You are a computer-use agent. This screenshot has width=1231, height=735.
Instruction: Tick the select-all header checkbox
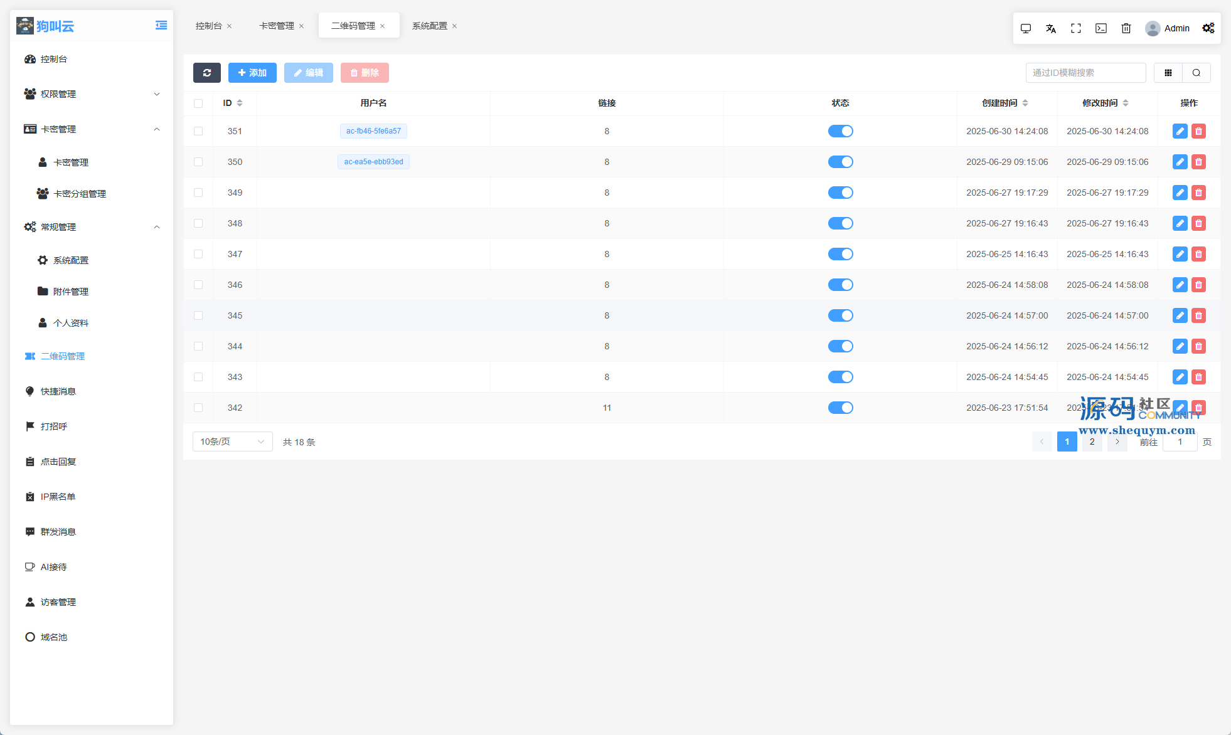198,103
